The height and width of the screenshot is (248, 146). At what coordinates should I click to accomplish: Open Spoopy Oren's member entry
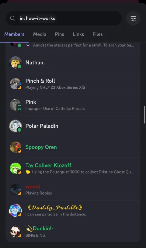point(73,147)
